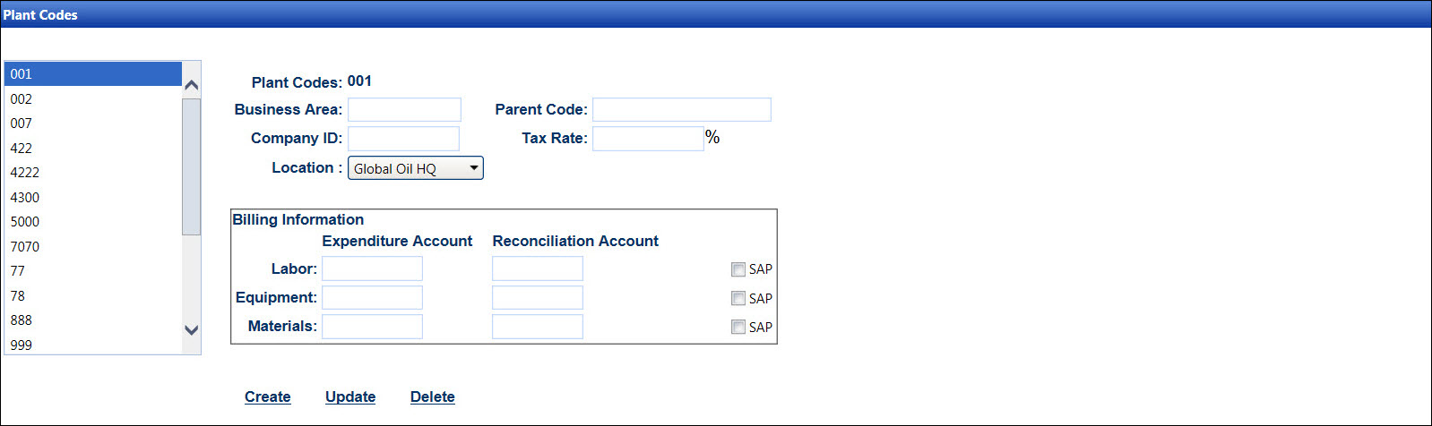Focus the Tax Rate input box
The height and width of the screenshot is (426, 1432).
648,139
